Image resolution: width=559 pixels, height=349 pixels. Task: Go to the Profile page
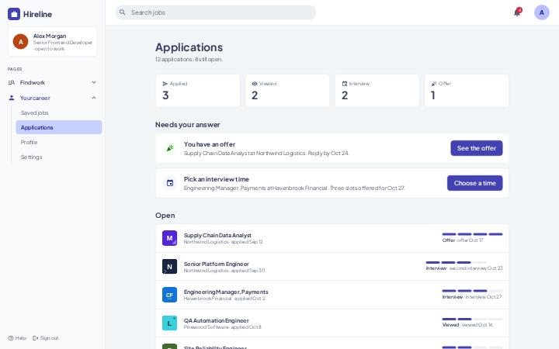59,142
